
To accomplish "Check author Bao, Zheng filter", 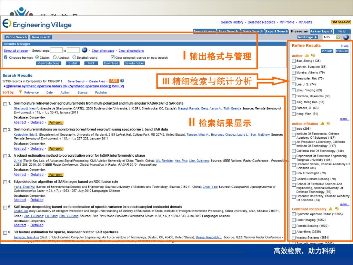I will [294, 61].
